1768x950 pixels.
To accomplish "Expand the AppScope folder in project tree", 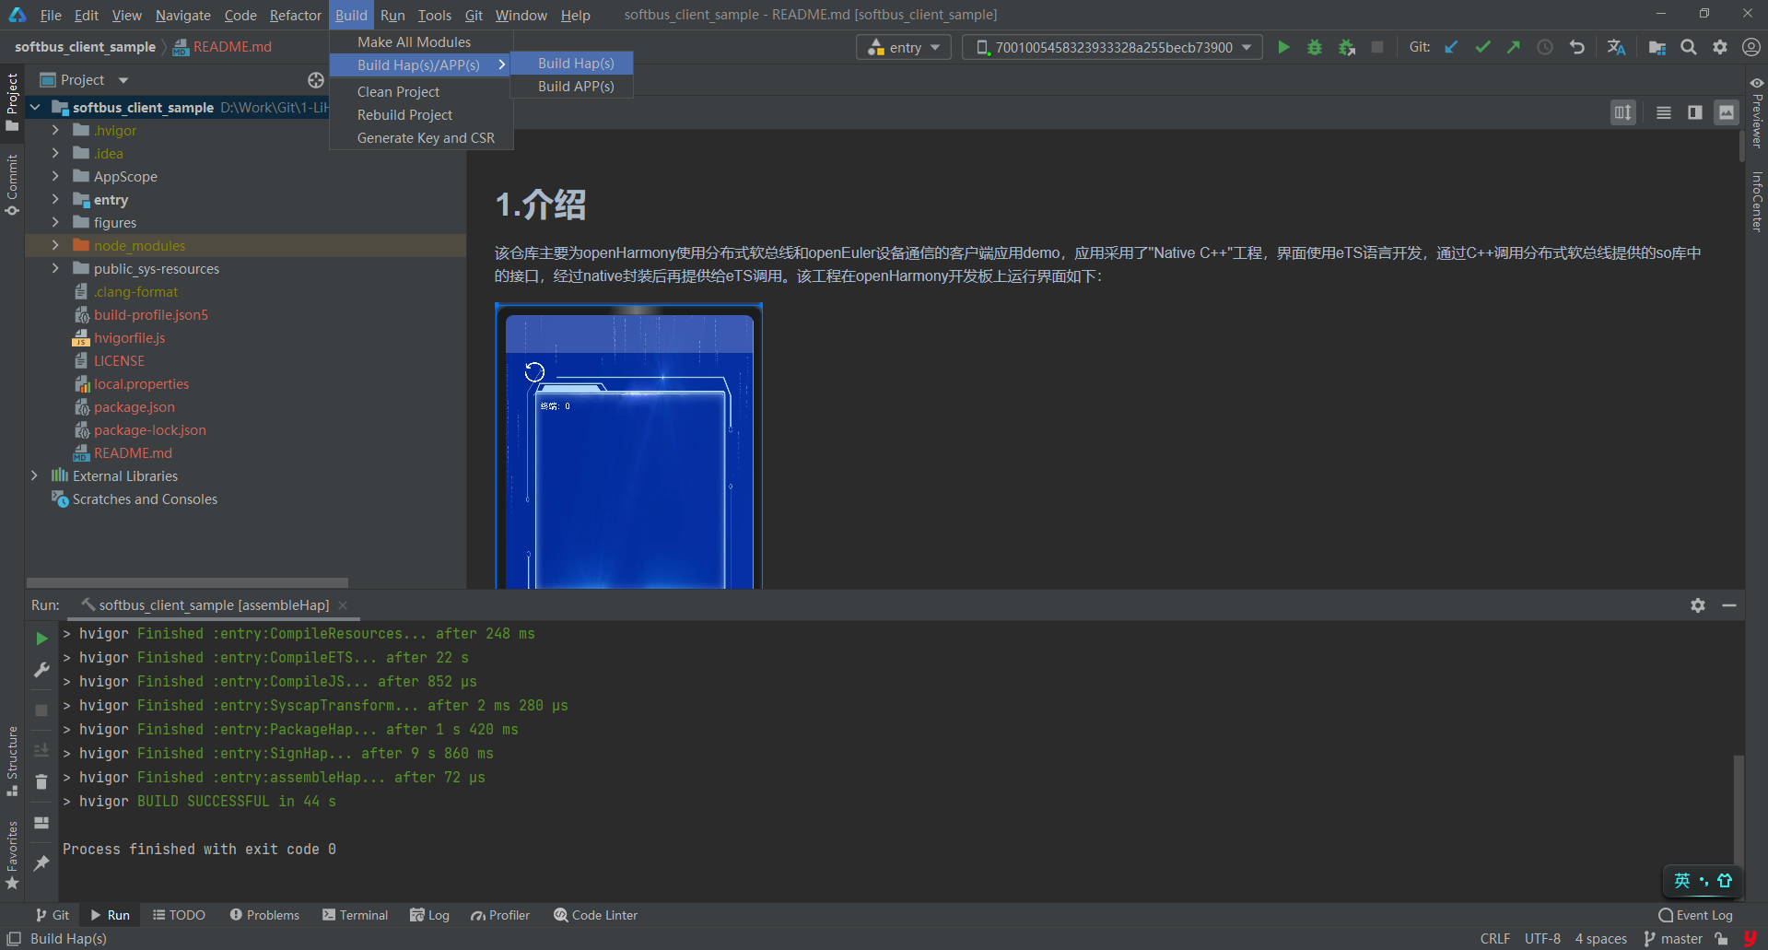I will [x=55, y=176].
